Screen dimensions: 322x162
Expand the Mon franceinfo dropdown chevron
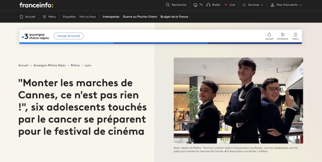[x=301, y=5]
